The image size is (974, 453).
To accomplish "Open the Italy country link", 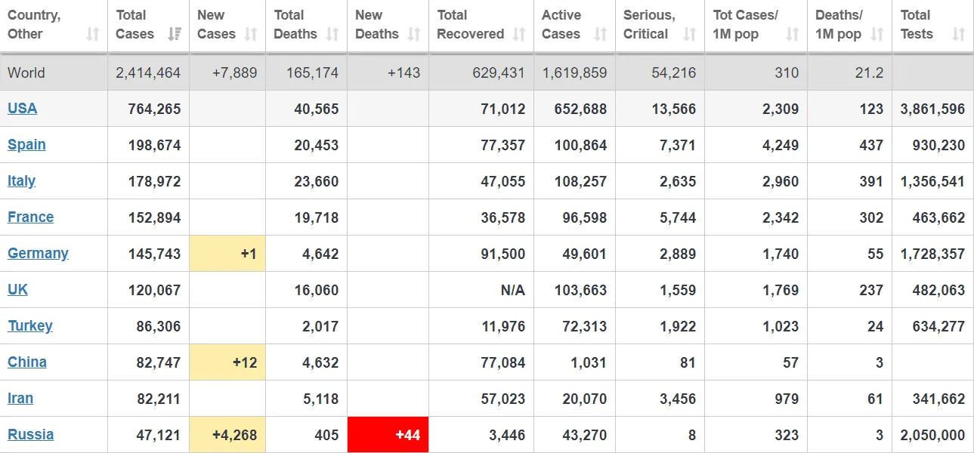I will pos(21,180).
